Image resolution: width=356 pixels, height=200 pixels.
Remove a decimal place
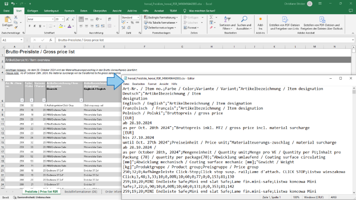point(129,28)
